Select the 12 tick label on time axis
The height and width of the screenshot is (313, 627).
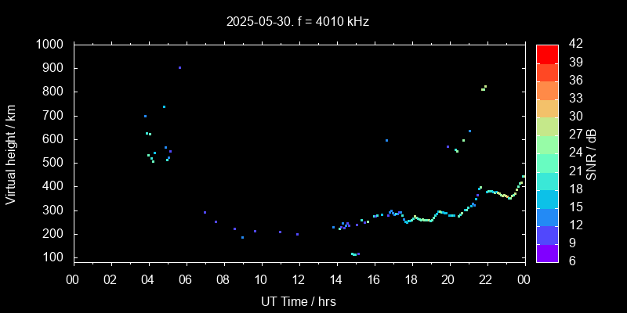(299, 279)
